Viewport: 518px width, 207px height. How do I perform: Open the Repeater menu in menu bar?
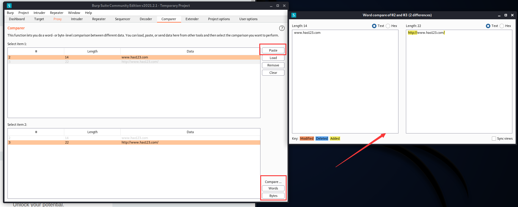coord(56,13)
